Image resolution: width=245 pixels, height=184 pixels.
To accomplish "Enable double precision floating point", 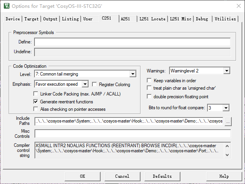I will [x=149, y=96].
